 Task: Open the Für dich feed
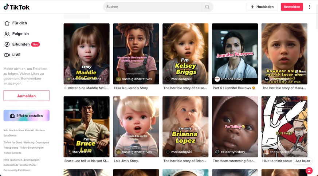tap(19, 23)
